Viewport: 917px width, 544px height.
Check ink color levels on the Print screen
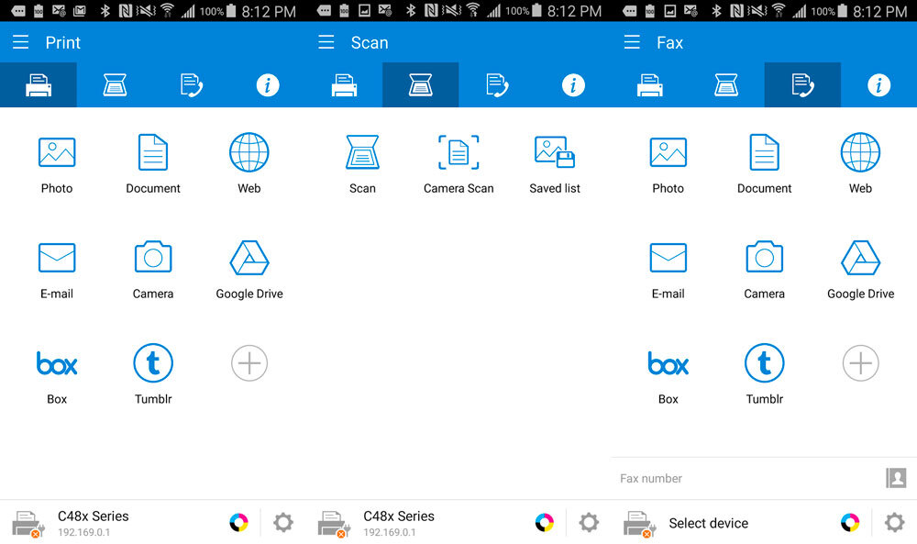click(238, 523)
